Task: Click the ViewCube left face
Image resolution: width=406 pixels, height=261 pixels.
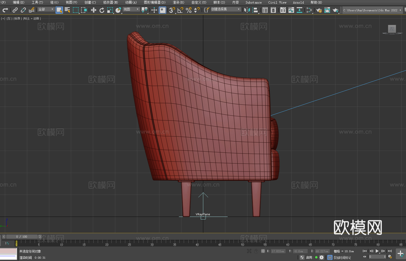Action: coord(392,29)
